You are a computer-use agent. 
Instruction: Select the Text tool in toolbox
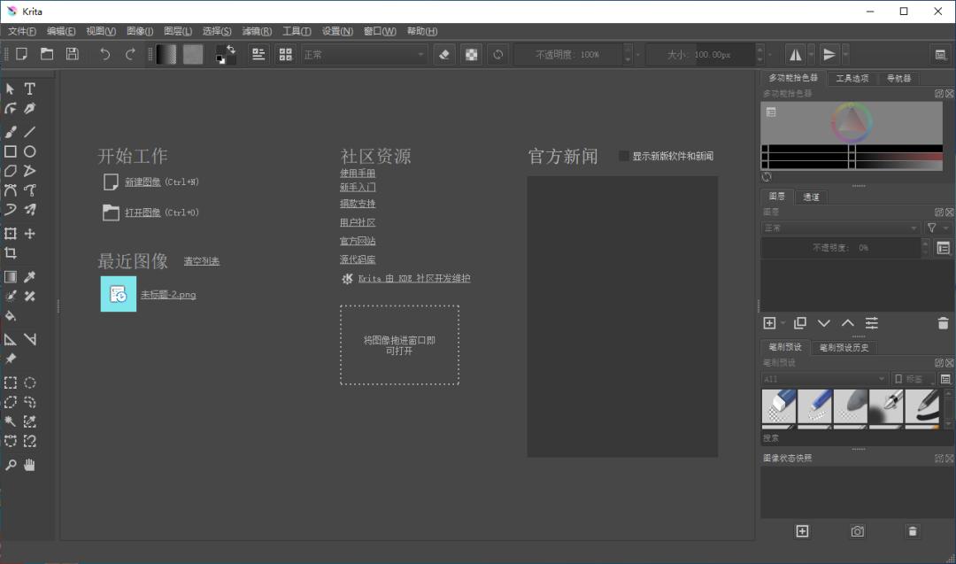29,89
